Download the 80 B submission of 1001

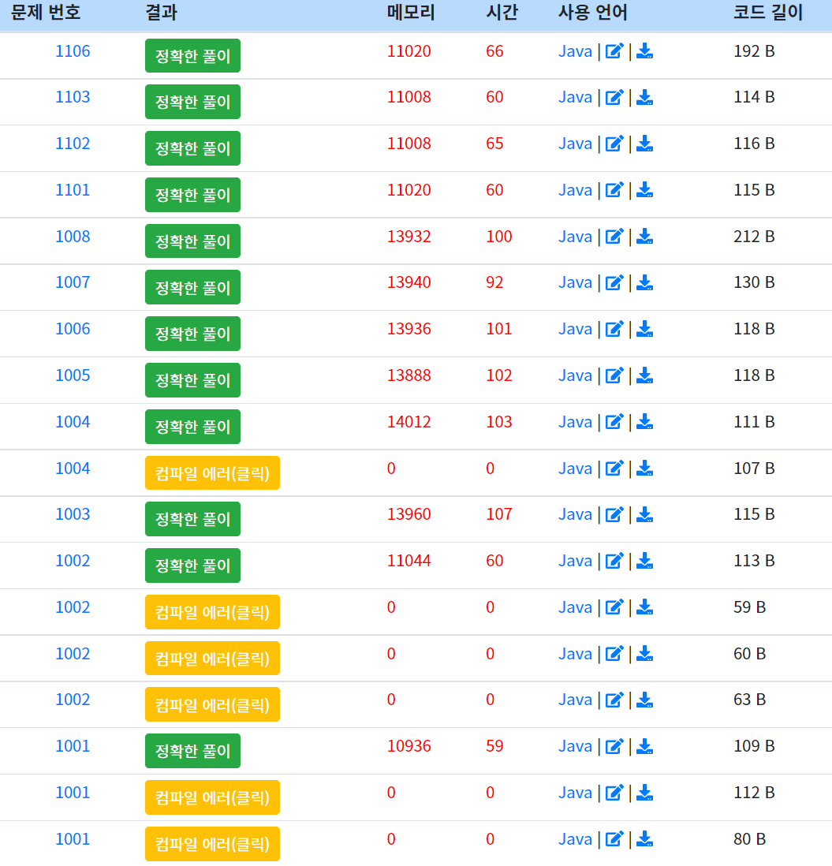coord(644,839)
